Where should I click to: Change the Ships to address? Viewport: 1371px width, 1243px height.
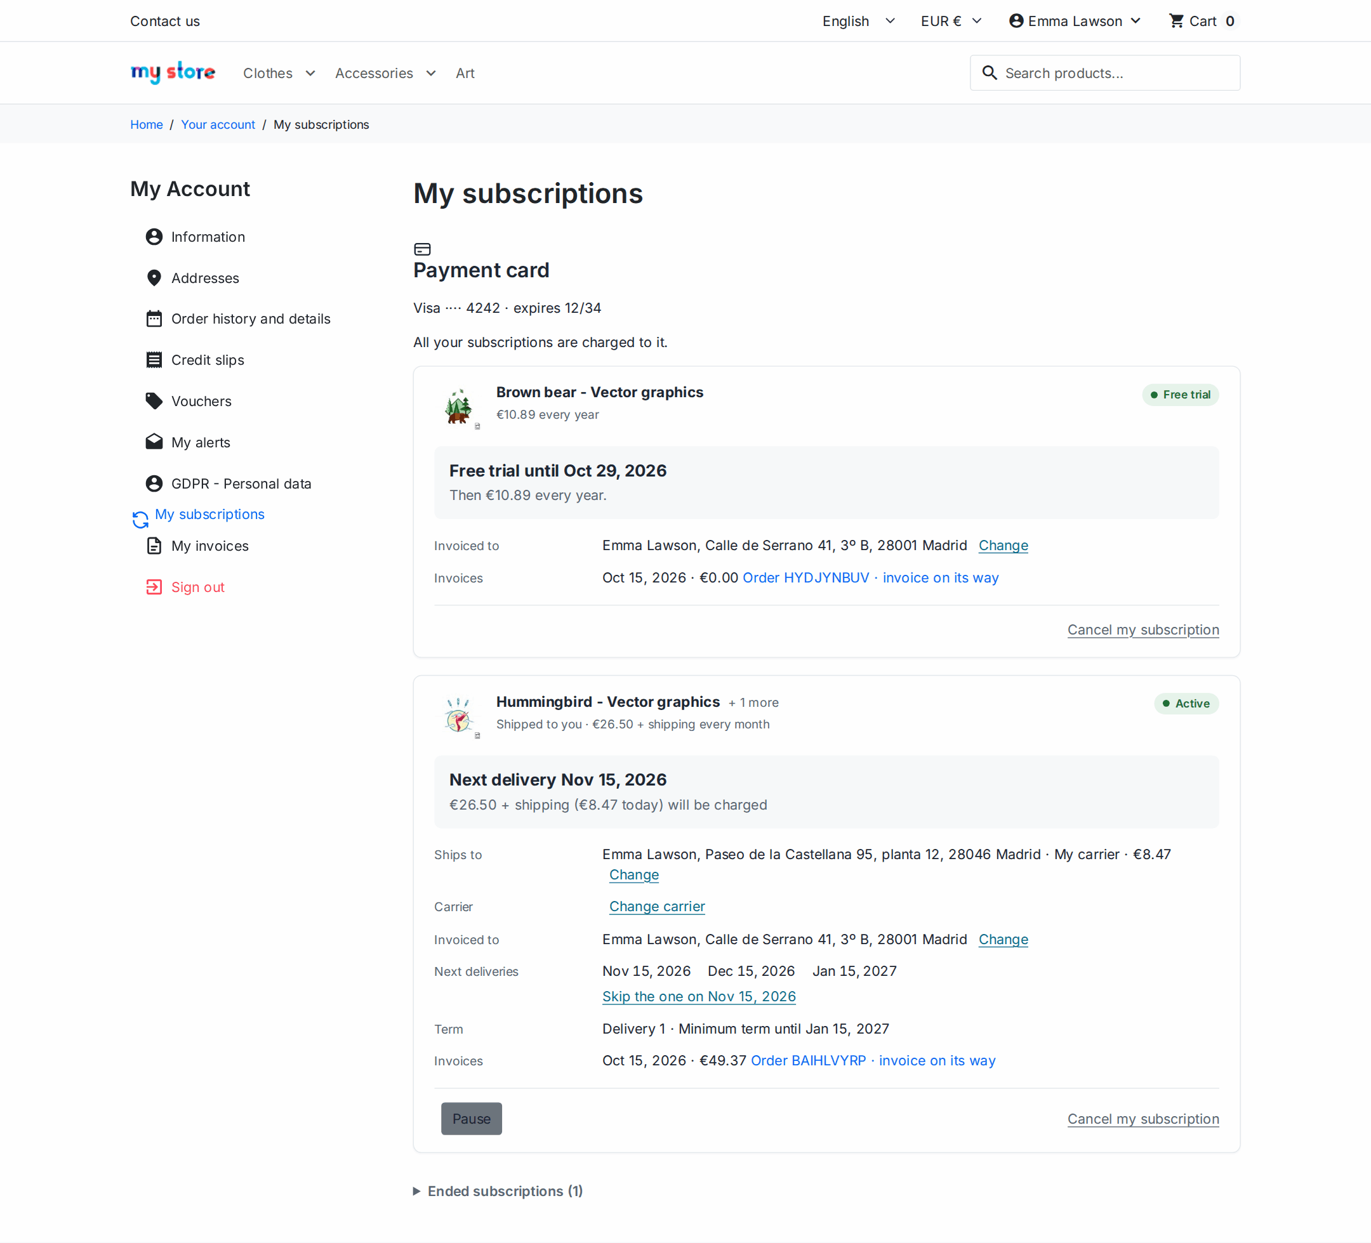click(x=634, y=874)
